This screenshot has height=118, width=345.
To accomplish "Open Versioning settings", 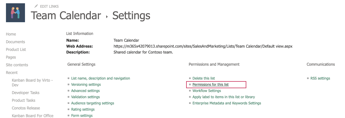I will [x=86, y=85].
